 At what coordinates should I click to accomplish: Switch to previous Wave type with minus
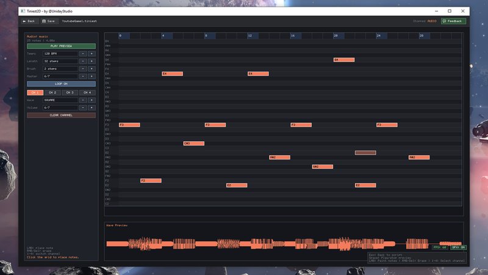[x=83, y=100]
